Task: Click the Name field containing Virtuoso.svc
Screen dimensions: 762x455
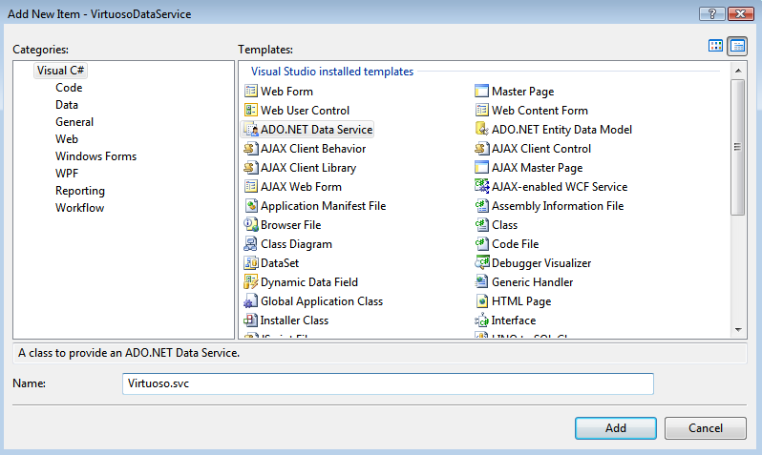Action: [x=388, y=383]
